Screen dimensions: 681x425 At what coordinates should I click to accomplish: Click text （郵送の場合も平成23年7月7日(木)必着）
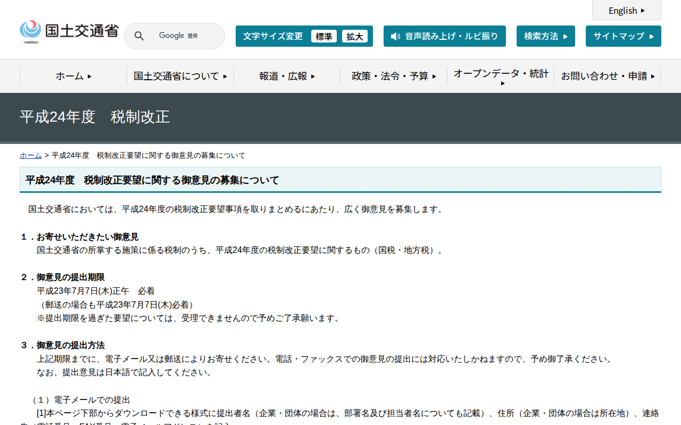pos(117,305)
